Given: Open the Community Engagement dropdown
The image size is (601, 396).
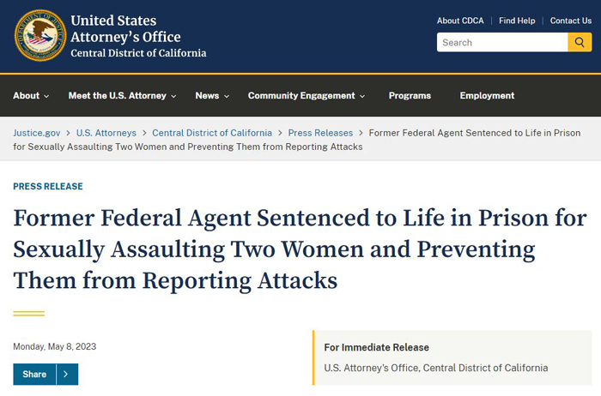Looking at the screenshot, I should point(307,96).
